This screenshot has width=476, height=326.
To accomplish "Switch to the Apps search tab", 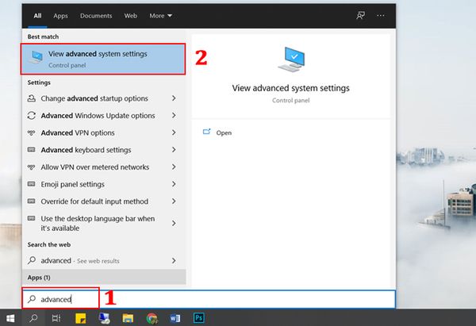I will point(60,15).
